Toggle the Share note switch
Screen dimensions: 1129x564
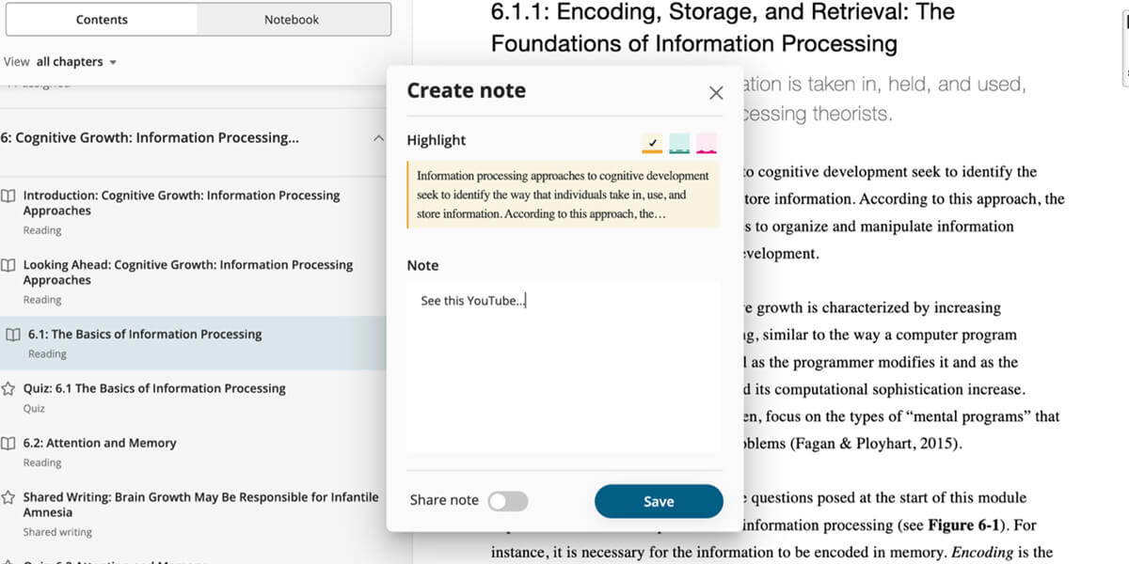508,501
